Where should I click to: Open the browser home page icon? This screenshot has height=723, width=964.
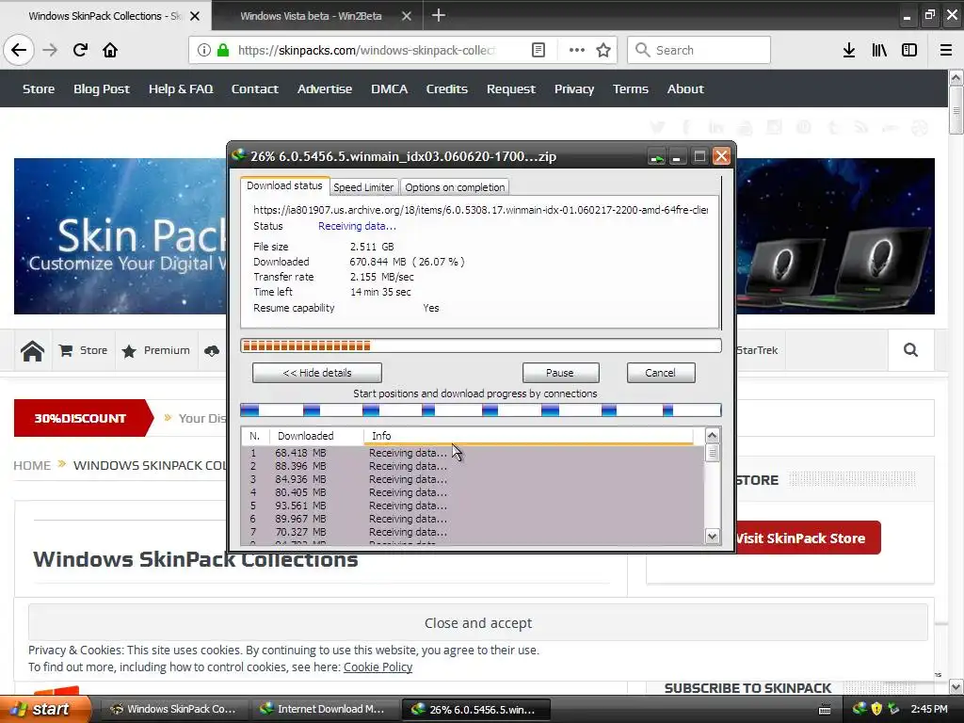(110, 50)
